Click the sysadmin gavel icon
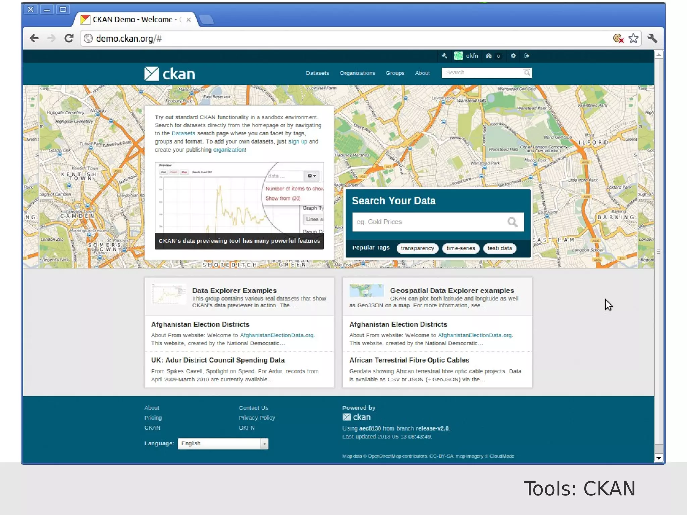 tap(444, 56)
